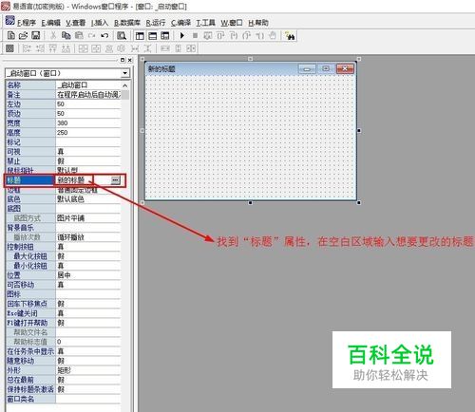
Task: Select the 保持标题条激活 property row
Action: (63, 389)
